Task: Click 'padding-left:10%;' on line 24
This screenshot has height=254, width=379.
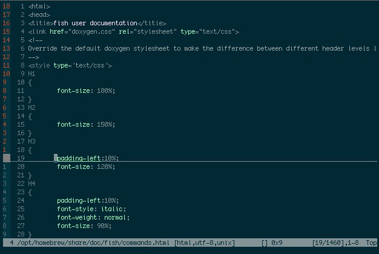Action: click(88, 200)
